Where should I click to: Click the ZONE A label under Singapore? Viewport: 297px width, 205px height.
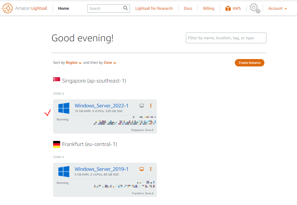coord(58,94)
